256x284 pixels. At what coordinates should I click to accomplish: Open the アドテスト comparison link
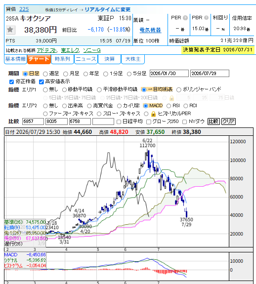[x=47, y=50]
